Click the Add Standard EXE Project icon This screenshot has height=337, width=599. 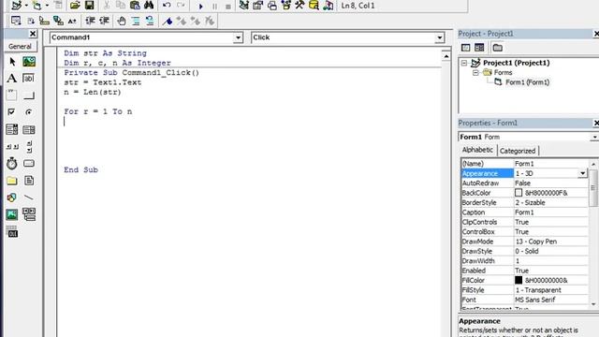[17, 6]
